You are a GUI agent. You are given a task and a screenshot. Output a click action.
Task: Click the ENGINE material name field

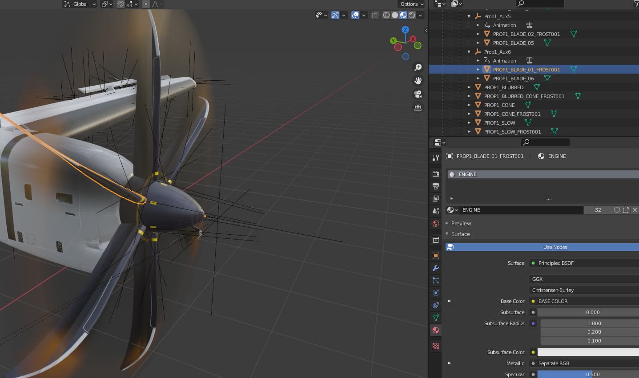pyautogui.click(x=520, y=210)
